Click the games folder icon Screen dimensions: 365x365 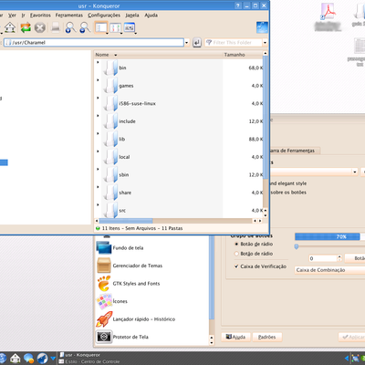click(x=110, y=86)
